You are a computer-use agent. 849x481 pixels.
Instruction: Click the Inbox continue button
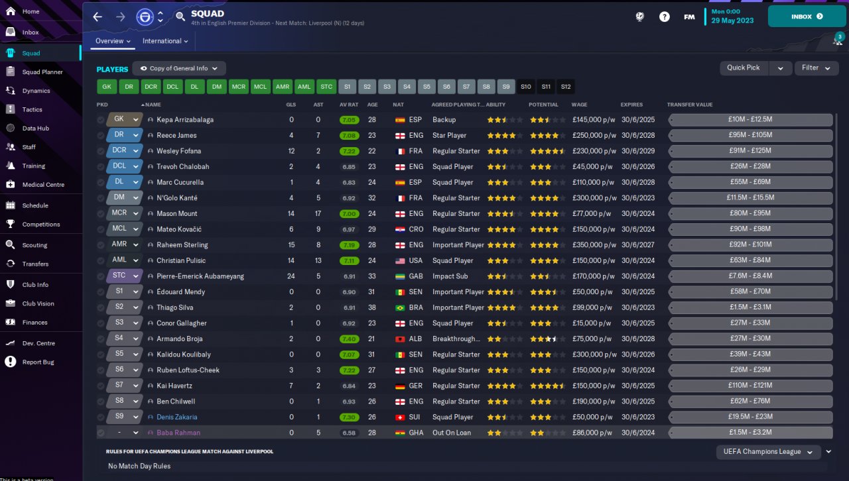click(x=807, y=17)
